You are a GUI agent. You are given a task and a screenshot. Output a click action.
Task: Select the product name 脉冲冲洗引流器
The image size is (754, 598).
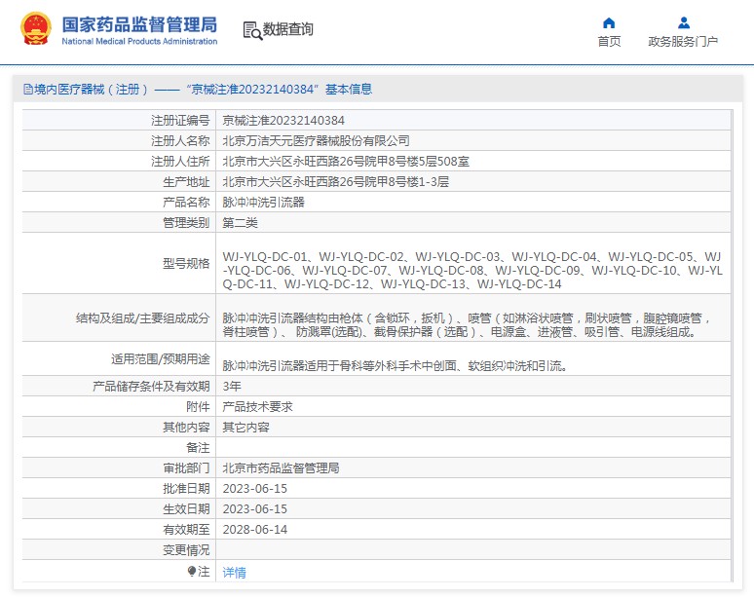pos(264,202)
